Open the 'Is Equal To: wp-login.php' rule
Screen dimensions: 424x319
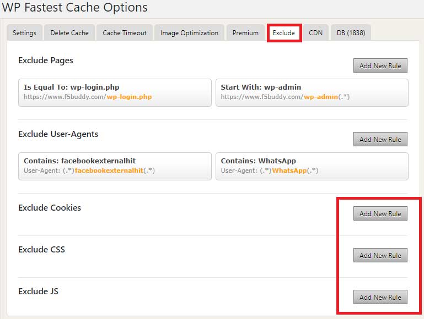(x=115, y=92)
